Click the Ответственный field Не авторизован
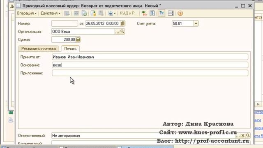 (x=143, y=136)
